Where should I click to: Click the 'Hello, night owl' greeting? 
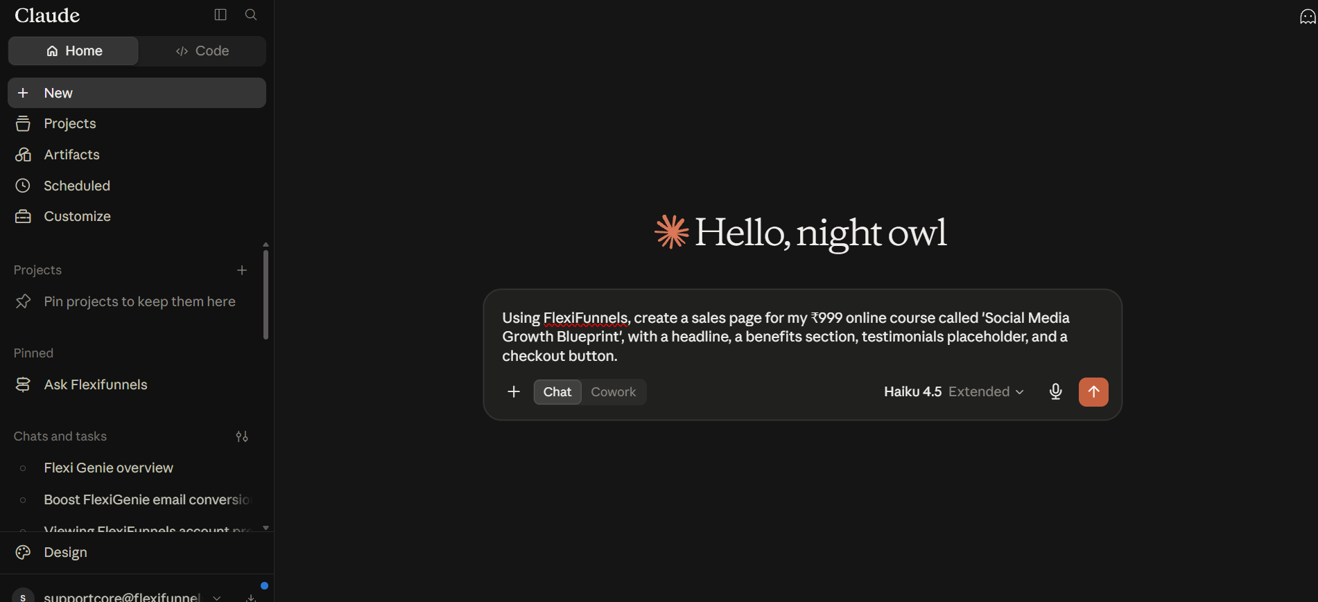[x=820, y=232]
